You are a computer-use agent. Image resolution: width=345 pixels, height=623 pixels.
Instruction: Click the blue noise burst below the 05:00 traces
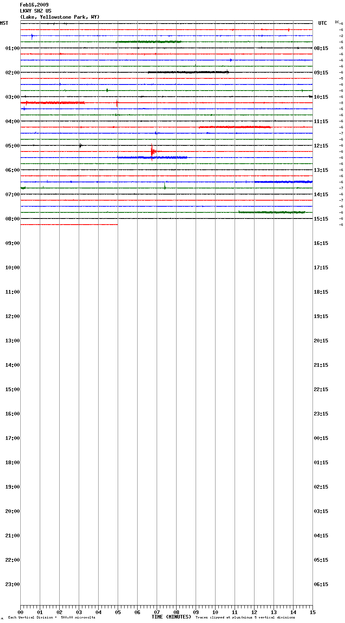[152, 158]
